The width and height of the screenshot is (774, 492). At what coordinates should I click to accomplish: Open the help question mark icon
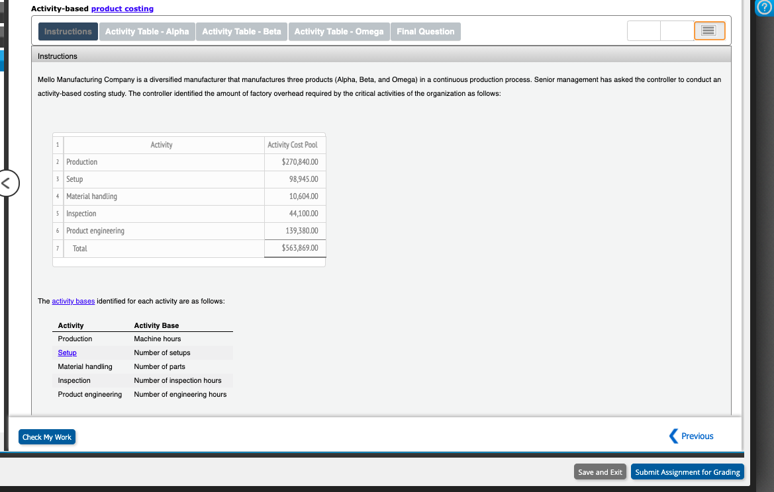tap(765, 8)
